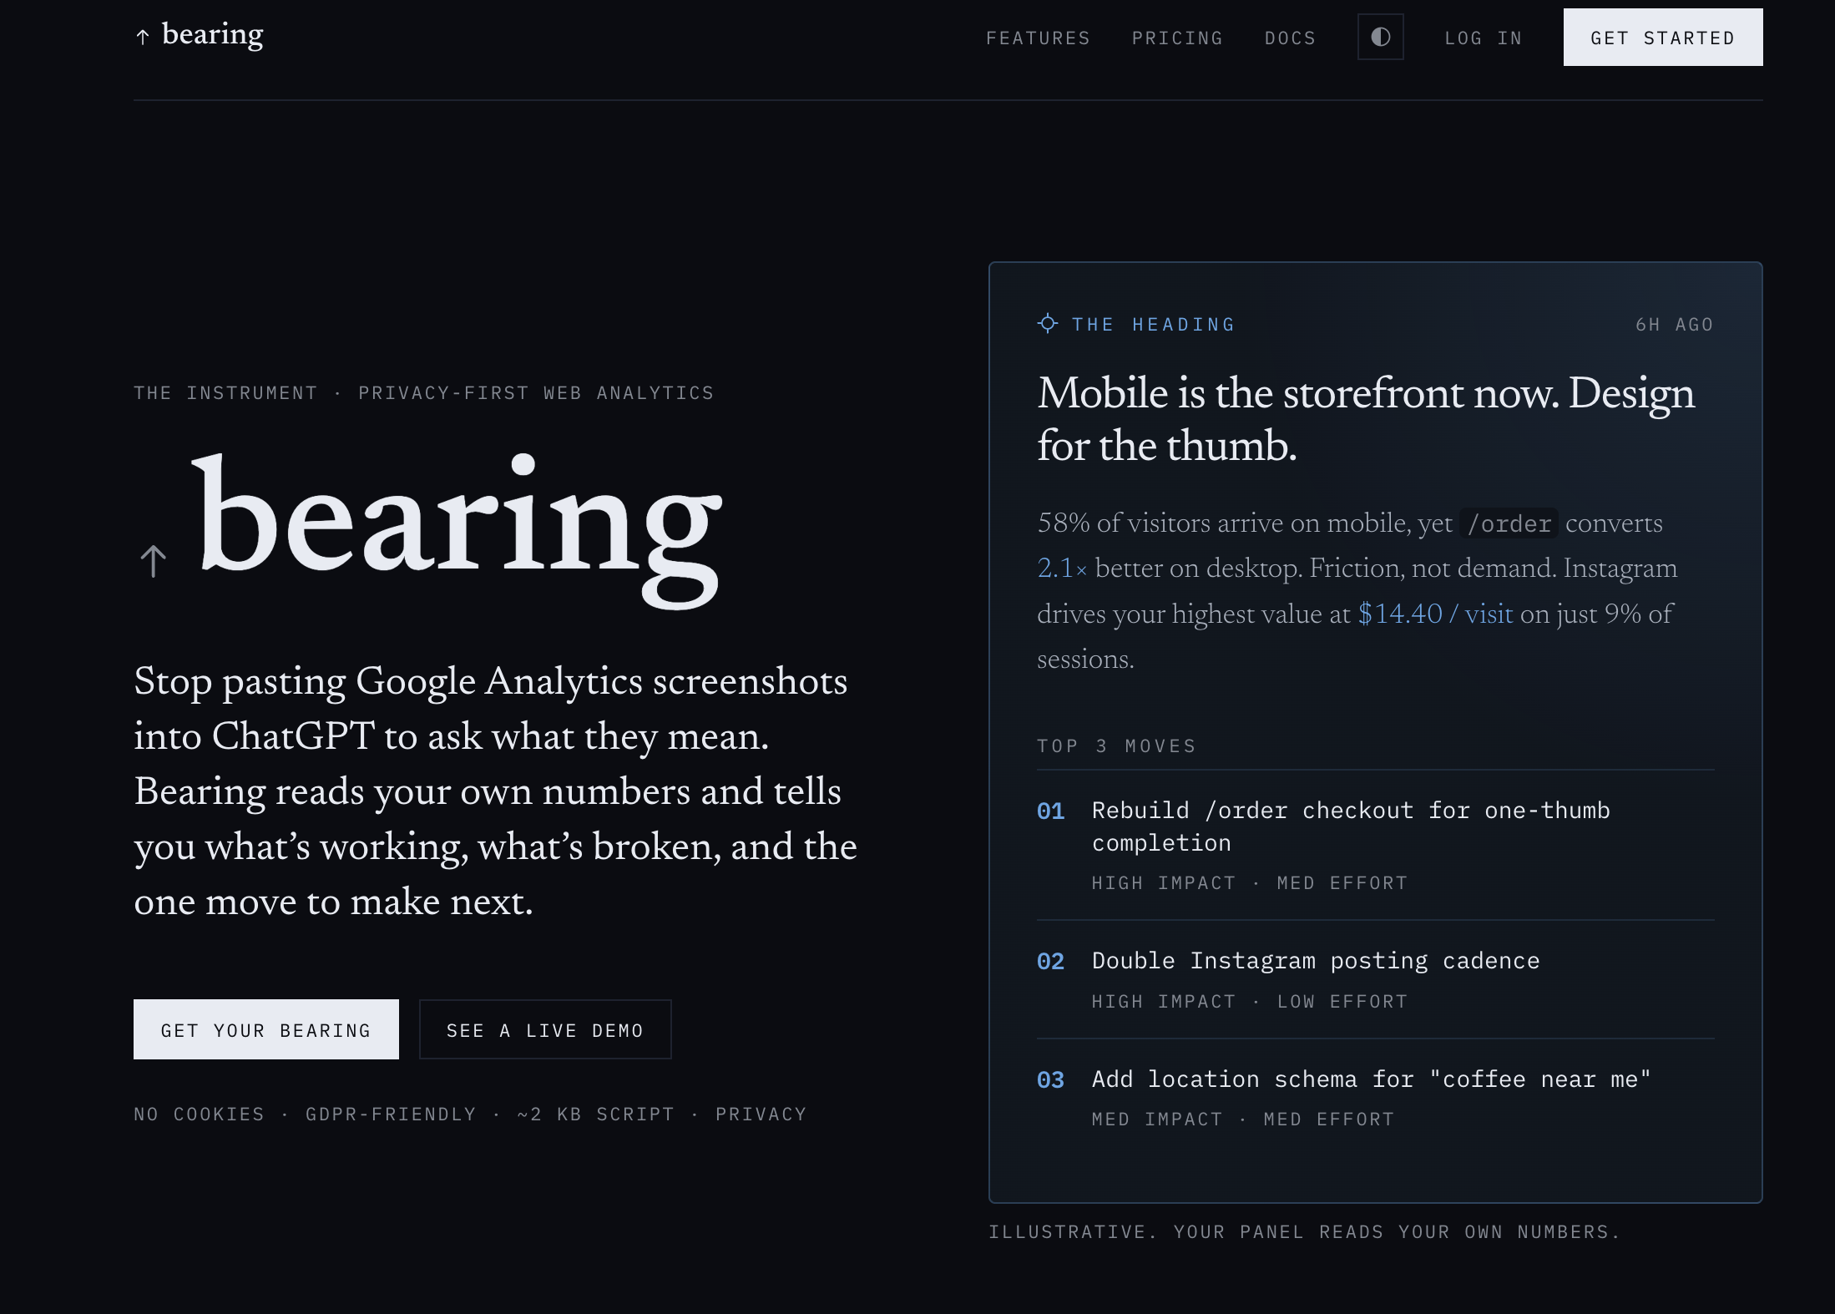
Task: Click the "TOP 3 MOVES" label
Action: pos(1116,746)
